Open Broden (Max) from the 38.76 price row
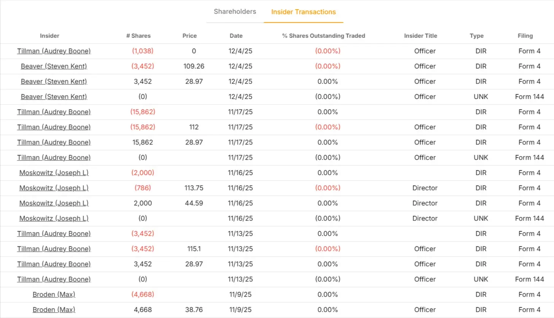 tap(54, 310)
